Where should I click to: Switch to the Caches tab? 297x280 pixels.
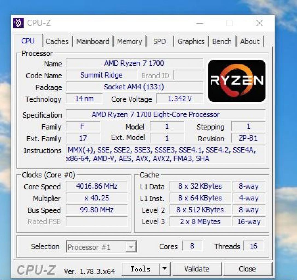click(x=57, y=41)
